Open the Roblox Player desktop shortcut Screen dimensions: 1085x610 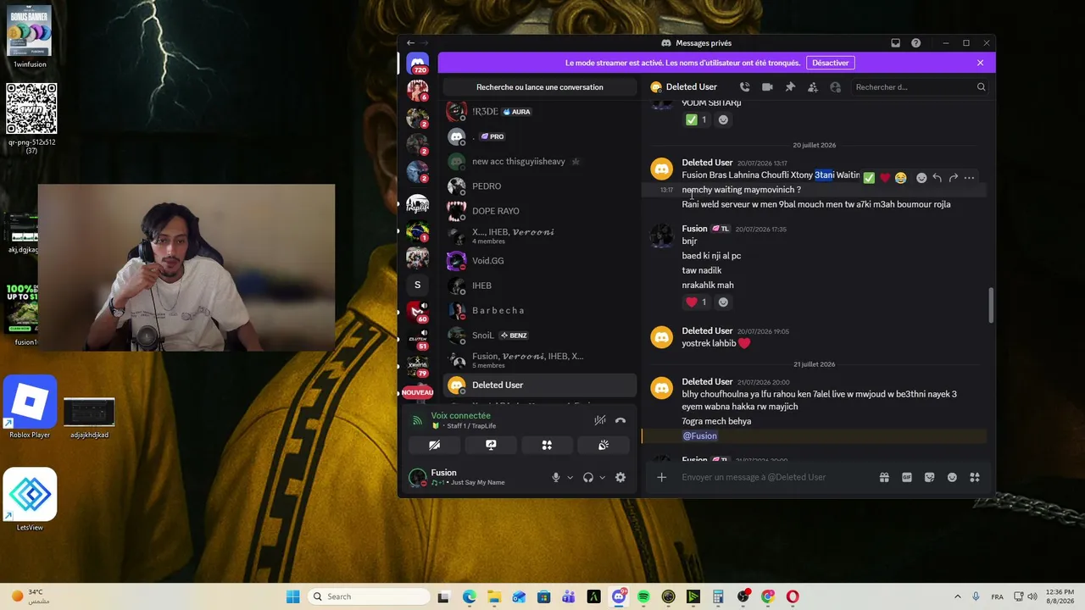click(x=30, y=408)
